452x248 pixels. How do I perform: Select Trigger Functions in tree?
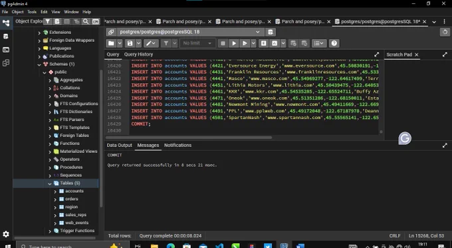click(77, 231)
